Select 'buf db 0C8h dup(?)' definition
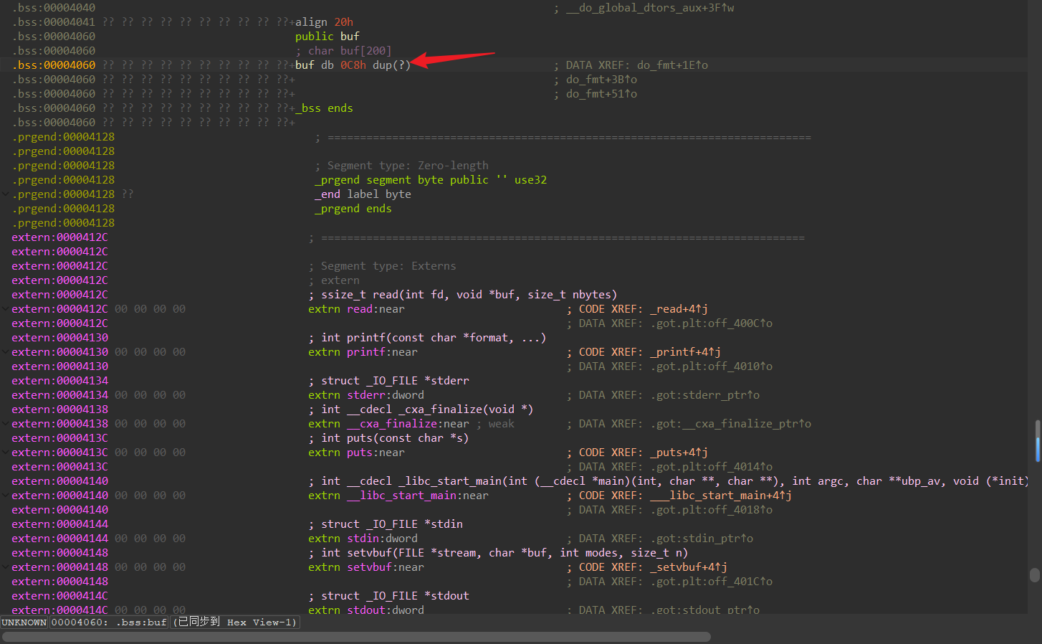The height and width of the screenshot is (644, 1042). point(353,65)
